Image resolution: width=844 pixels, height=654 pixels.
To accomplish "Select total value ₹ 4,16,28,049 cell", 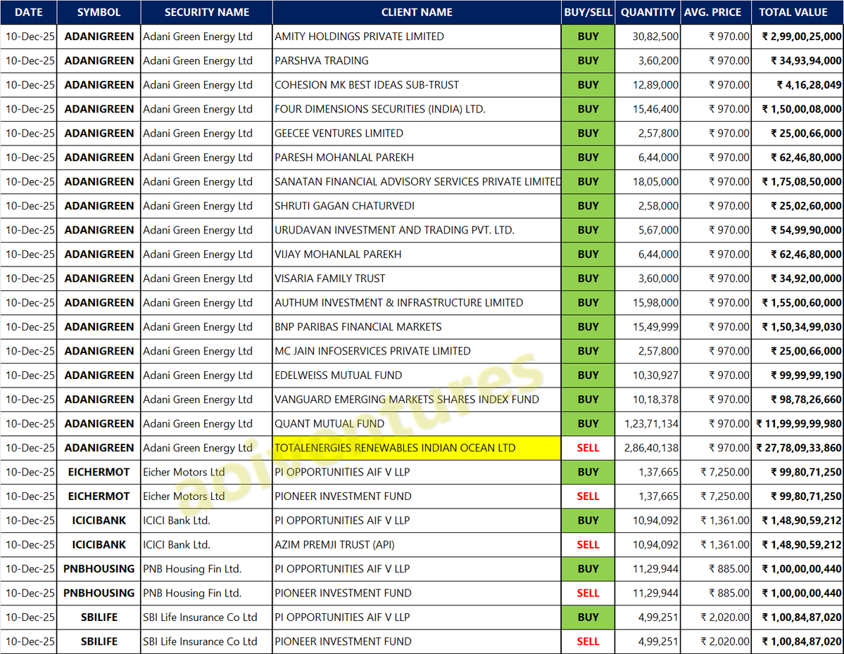I will 797,85.
